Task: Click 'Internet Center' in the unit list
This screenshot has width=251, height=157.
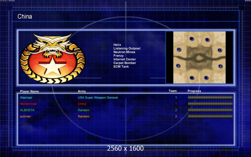Action: point(125,59)
